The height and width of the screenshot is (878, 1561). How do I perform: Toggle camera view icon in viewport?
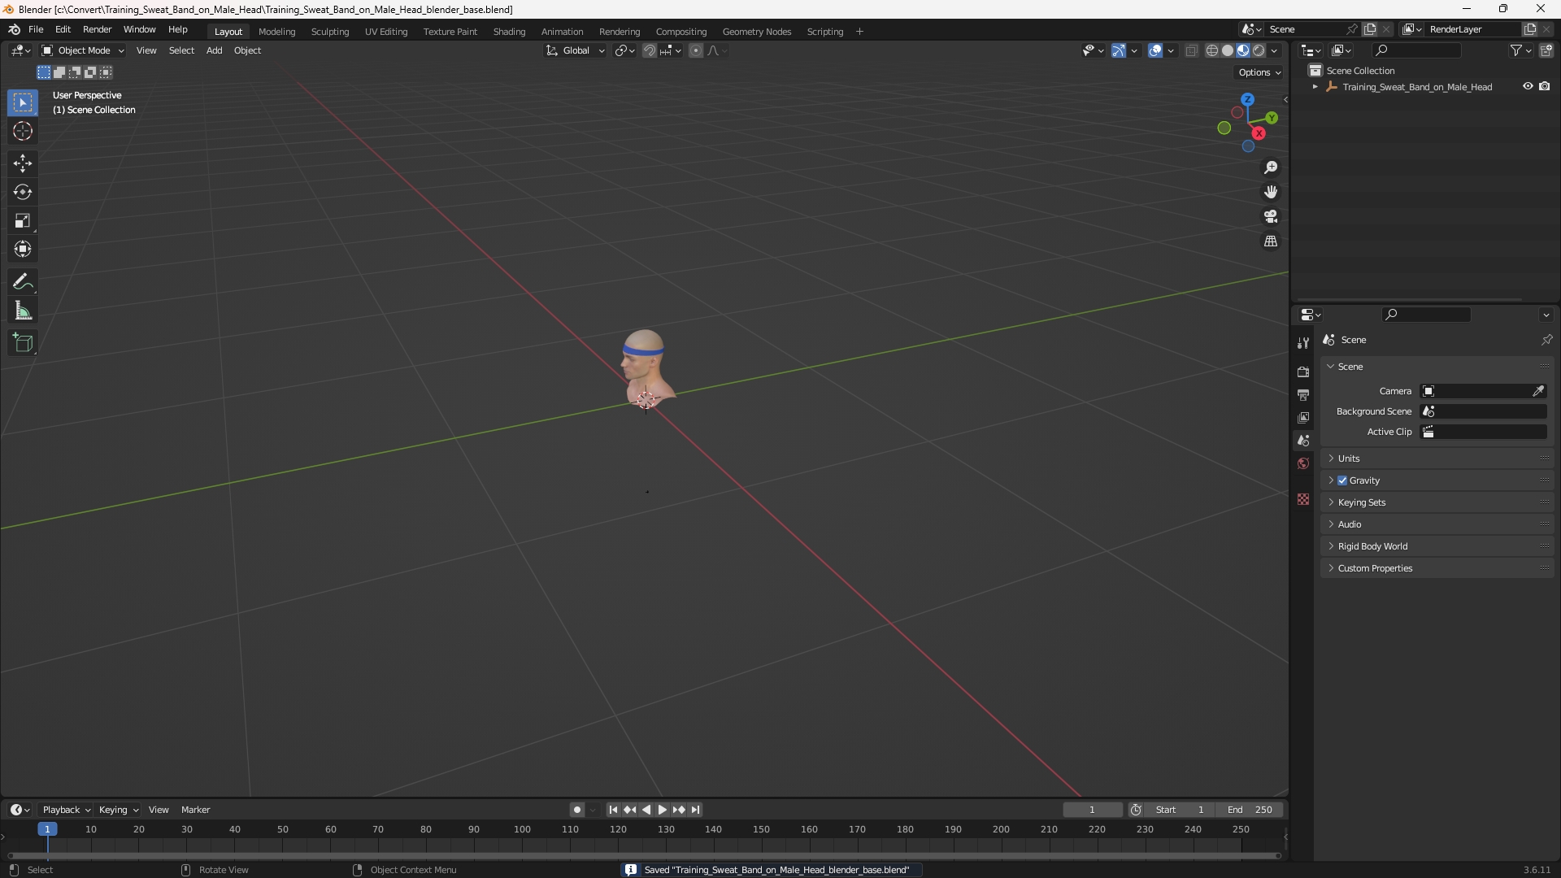click(1270, 216)
